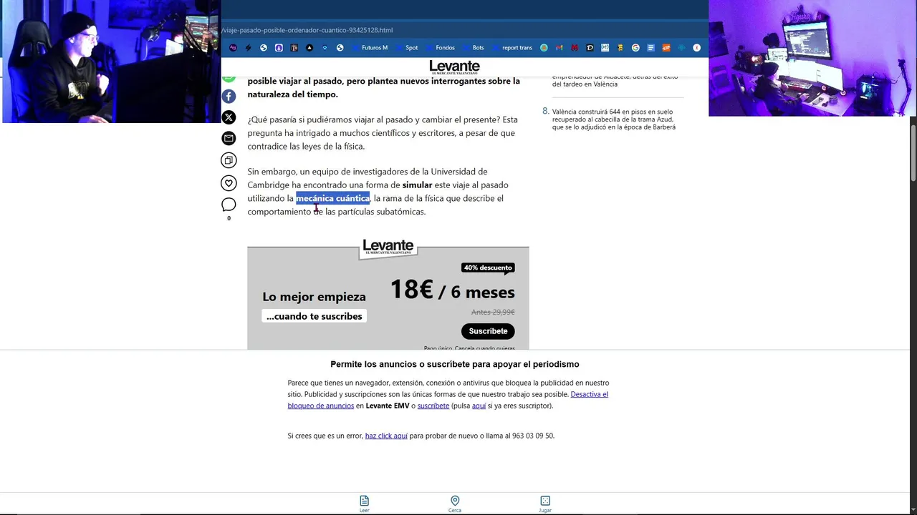This screenshot has height=515, width=917.
Task: Open the Fondos bookmark folder
Action: tap(441, 48)
